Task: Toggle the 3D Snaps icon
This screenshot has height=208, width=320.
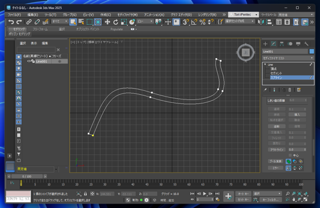Action: click(186, 22)
